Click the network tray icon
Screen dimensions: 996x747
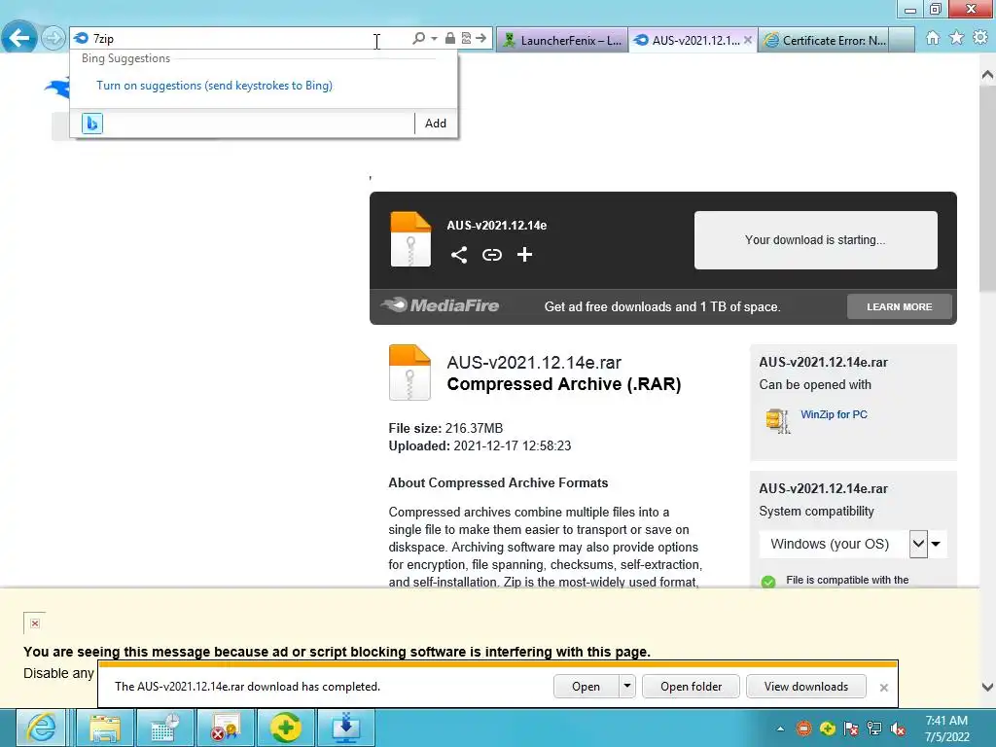tap(874, 729)
